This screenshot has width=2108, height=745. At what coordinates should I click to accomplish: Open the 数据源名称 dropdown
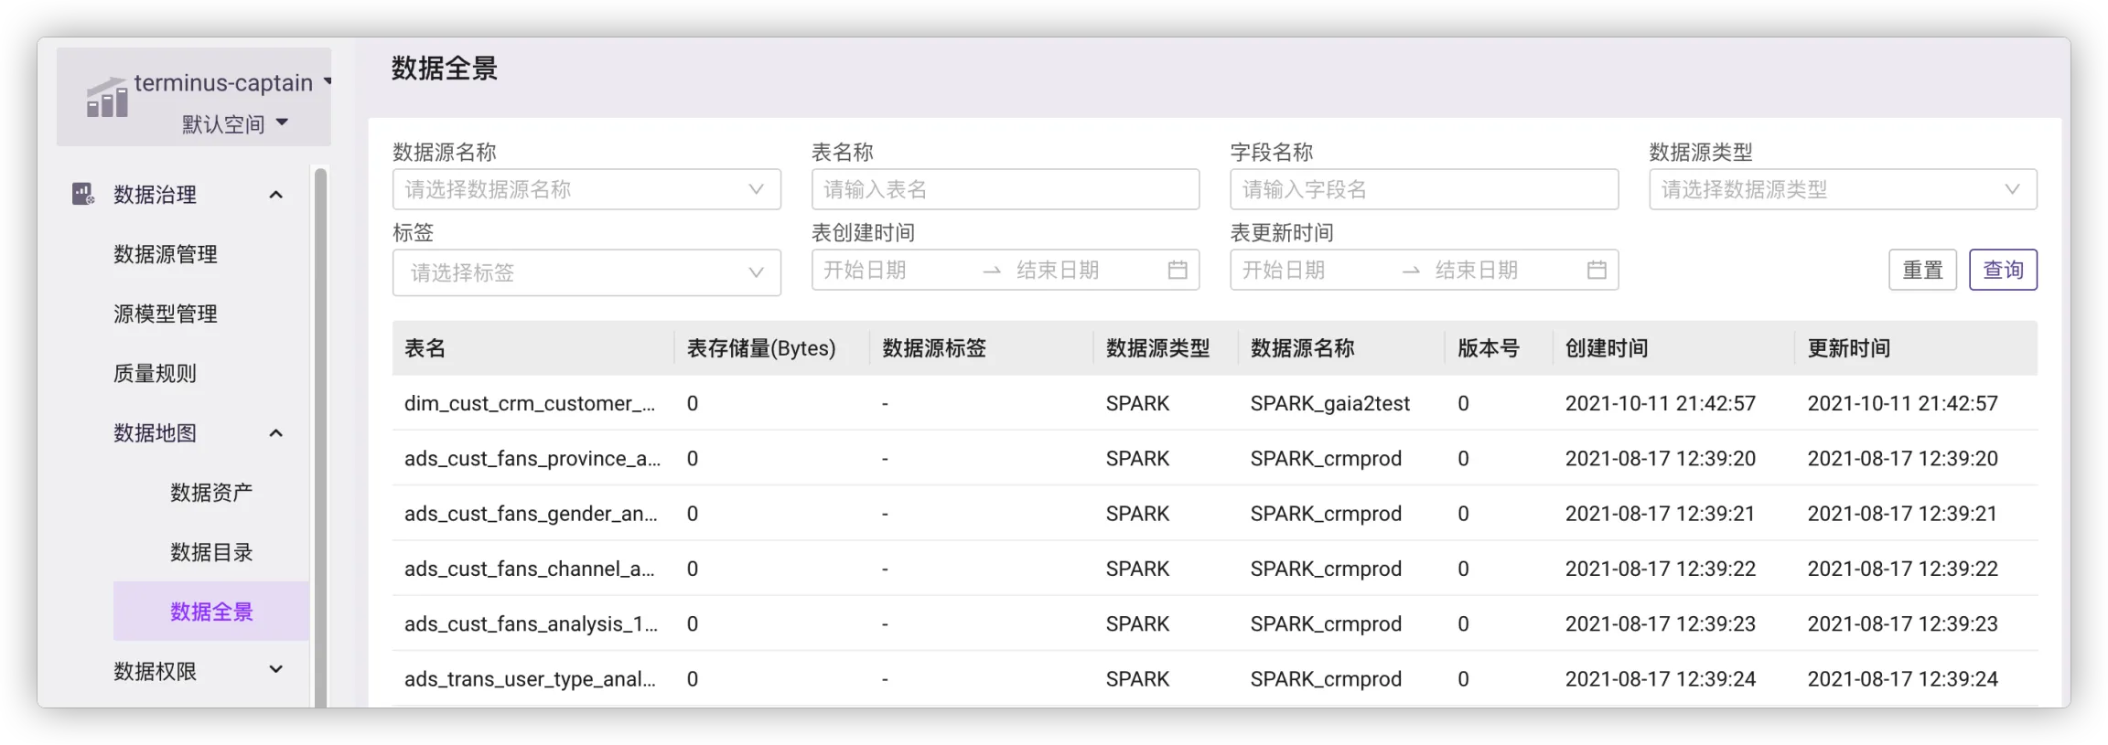(x=586, y=189)
